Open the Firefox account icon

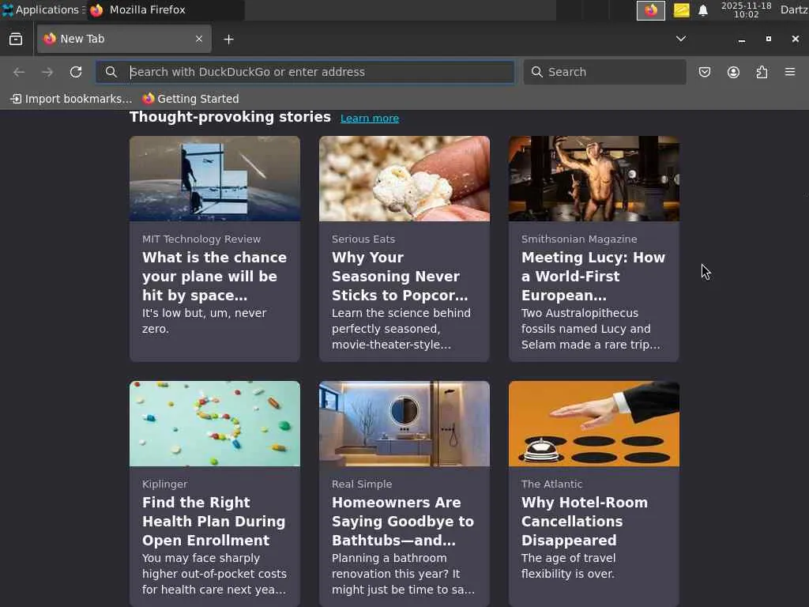[x=733, y=72]
